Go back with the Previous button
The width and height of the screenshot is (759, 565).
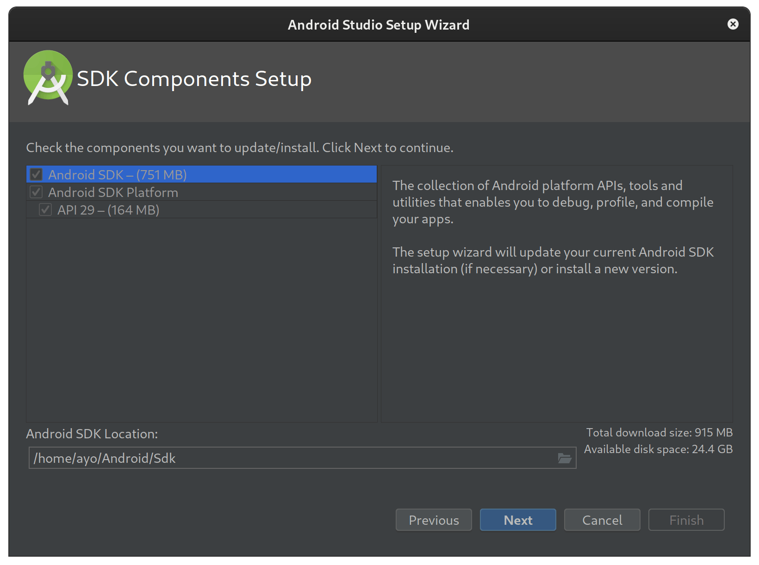(x=434, y=520)
